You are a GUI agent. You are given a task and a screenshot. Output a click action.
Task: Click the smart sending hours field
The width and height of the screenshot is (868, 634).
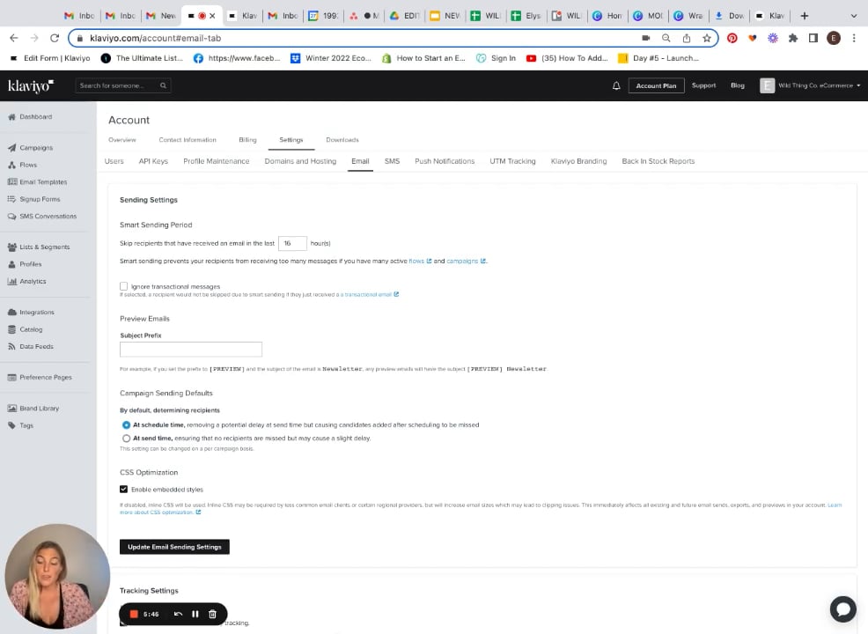tap(292, 243)
